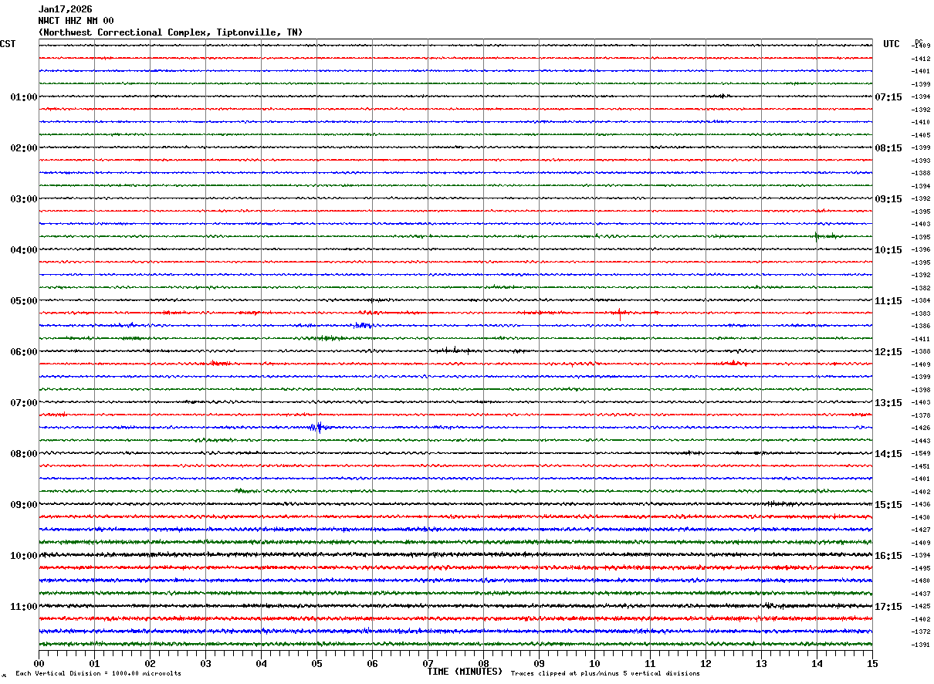Click the 10:15 UTC time label

click(x=888, y=250)
